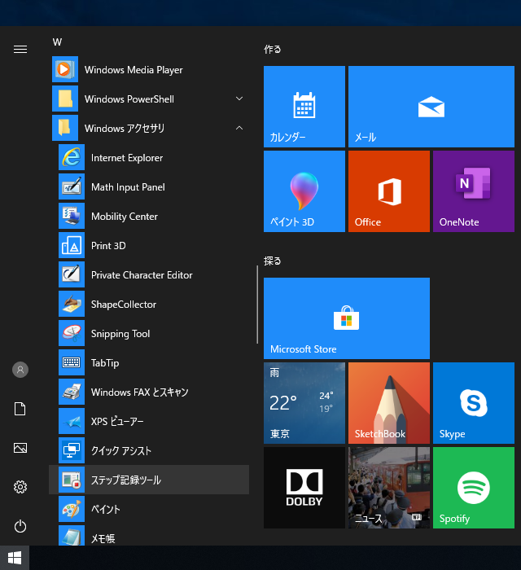Open XPS ビューアー icon
This screenshot has width=521, height=570.
click(x=72, y=421)
